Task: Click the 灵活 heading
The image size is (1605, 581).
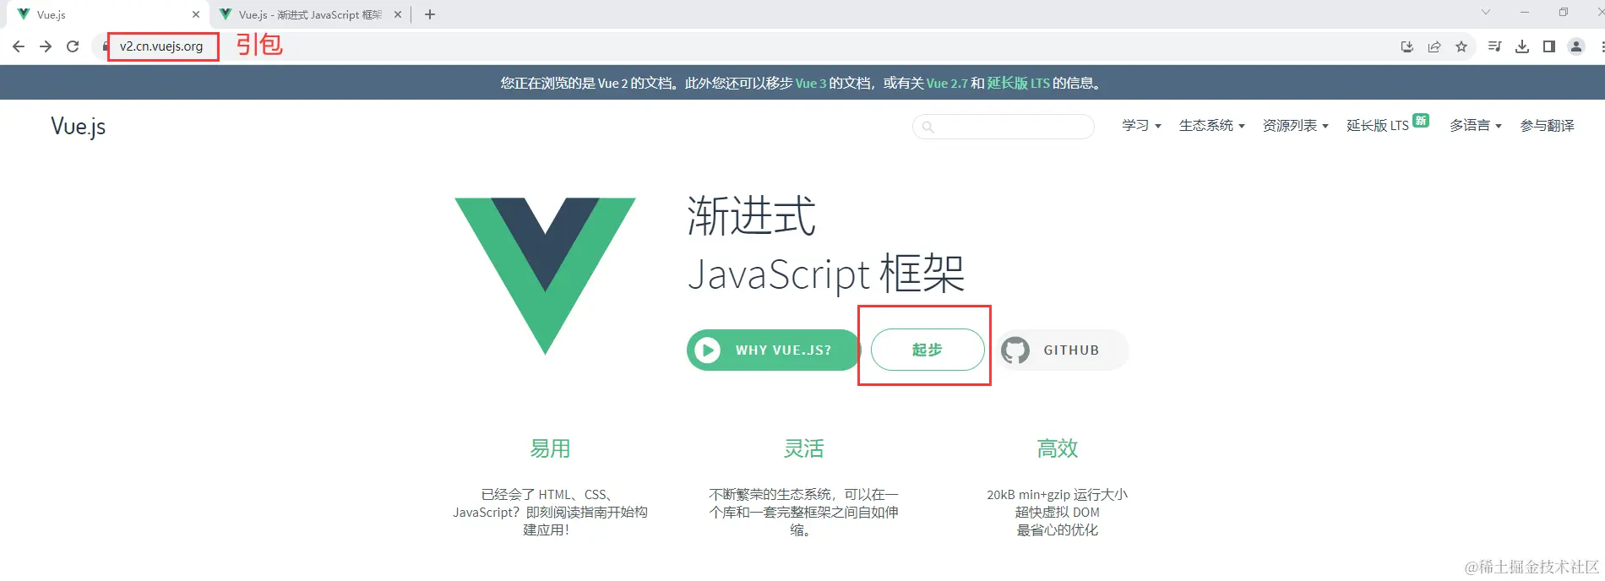Action: (x=803, y=448)
